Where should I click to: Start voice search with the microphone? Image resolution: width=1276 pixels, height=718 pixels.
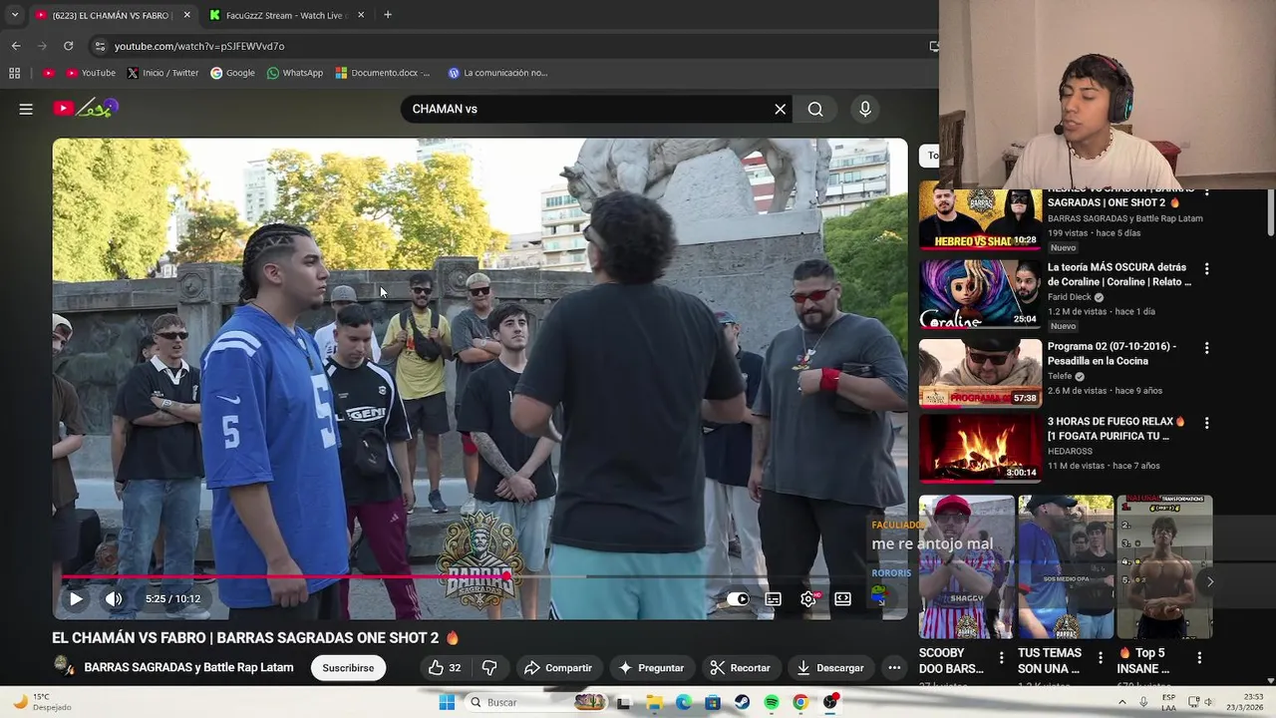click(865, 109)
